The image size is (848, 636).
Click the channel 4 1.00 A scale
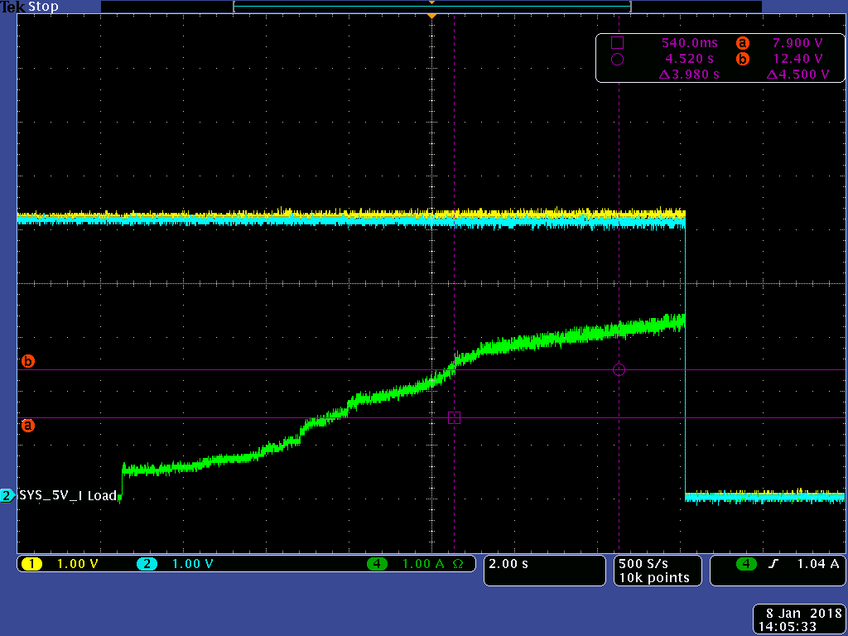[423, 564]
